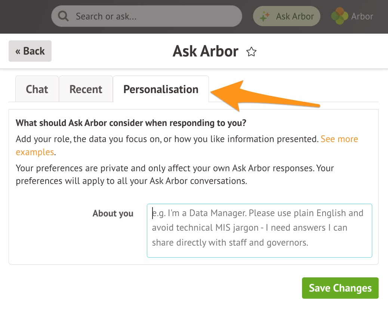Open the Recent tab
The height and width of the screenshot is (320, 388).
click(x=86, y=89)
